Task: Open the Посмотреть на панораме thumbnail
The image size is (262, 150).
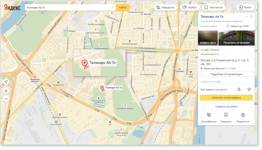Action: click(237, 38)
